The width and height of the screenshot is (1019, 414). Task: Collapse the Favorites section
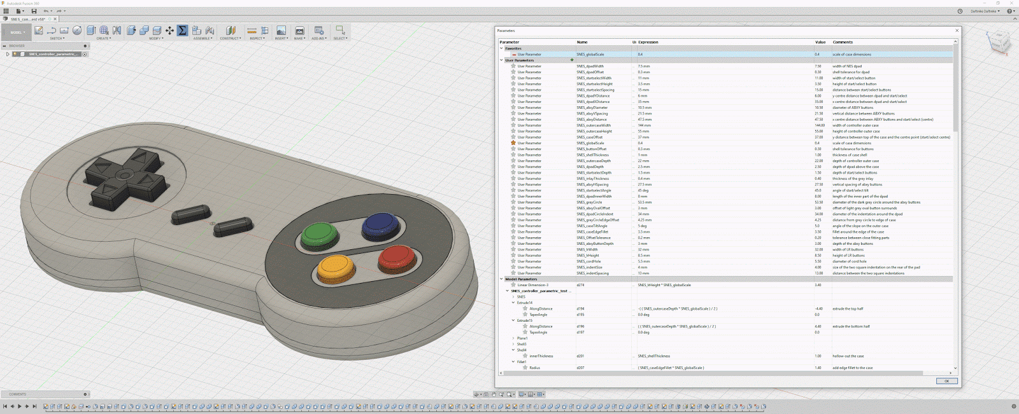click(x=501, y=48)
